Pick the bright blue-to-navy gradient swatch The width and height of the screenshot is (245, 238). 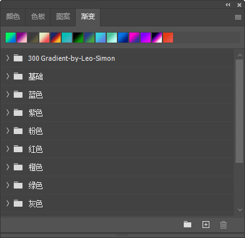[123, 38]
